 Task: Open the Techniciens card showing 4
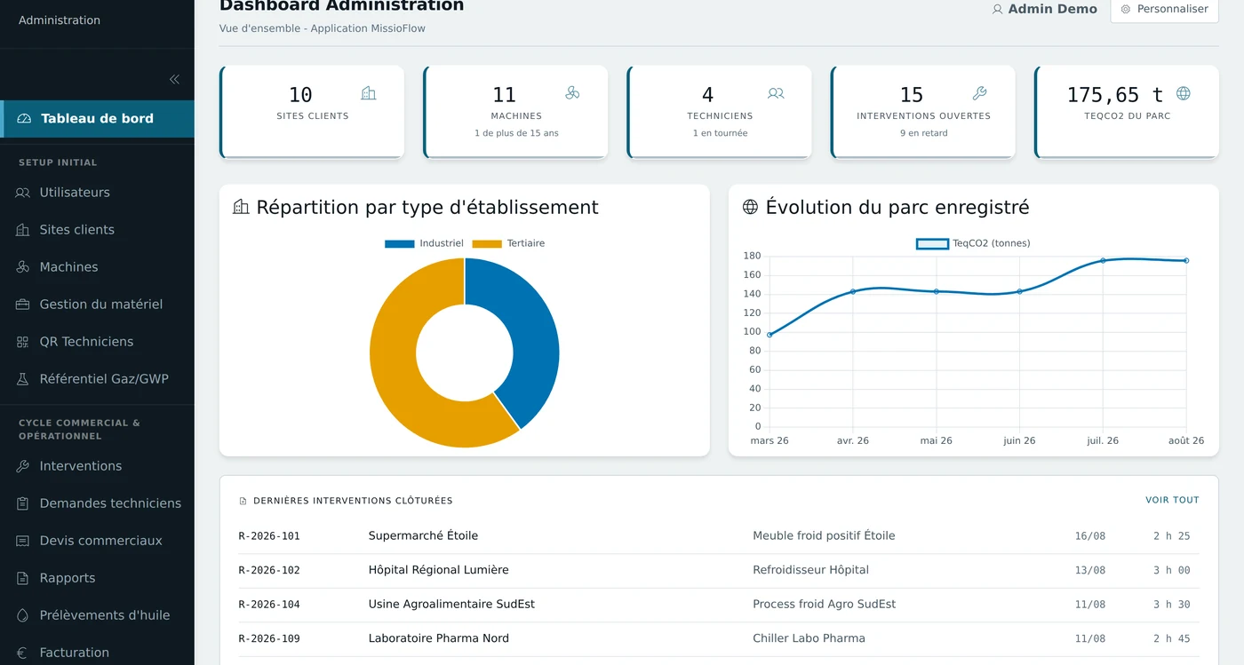pos(719,112)
